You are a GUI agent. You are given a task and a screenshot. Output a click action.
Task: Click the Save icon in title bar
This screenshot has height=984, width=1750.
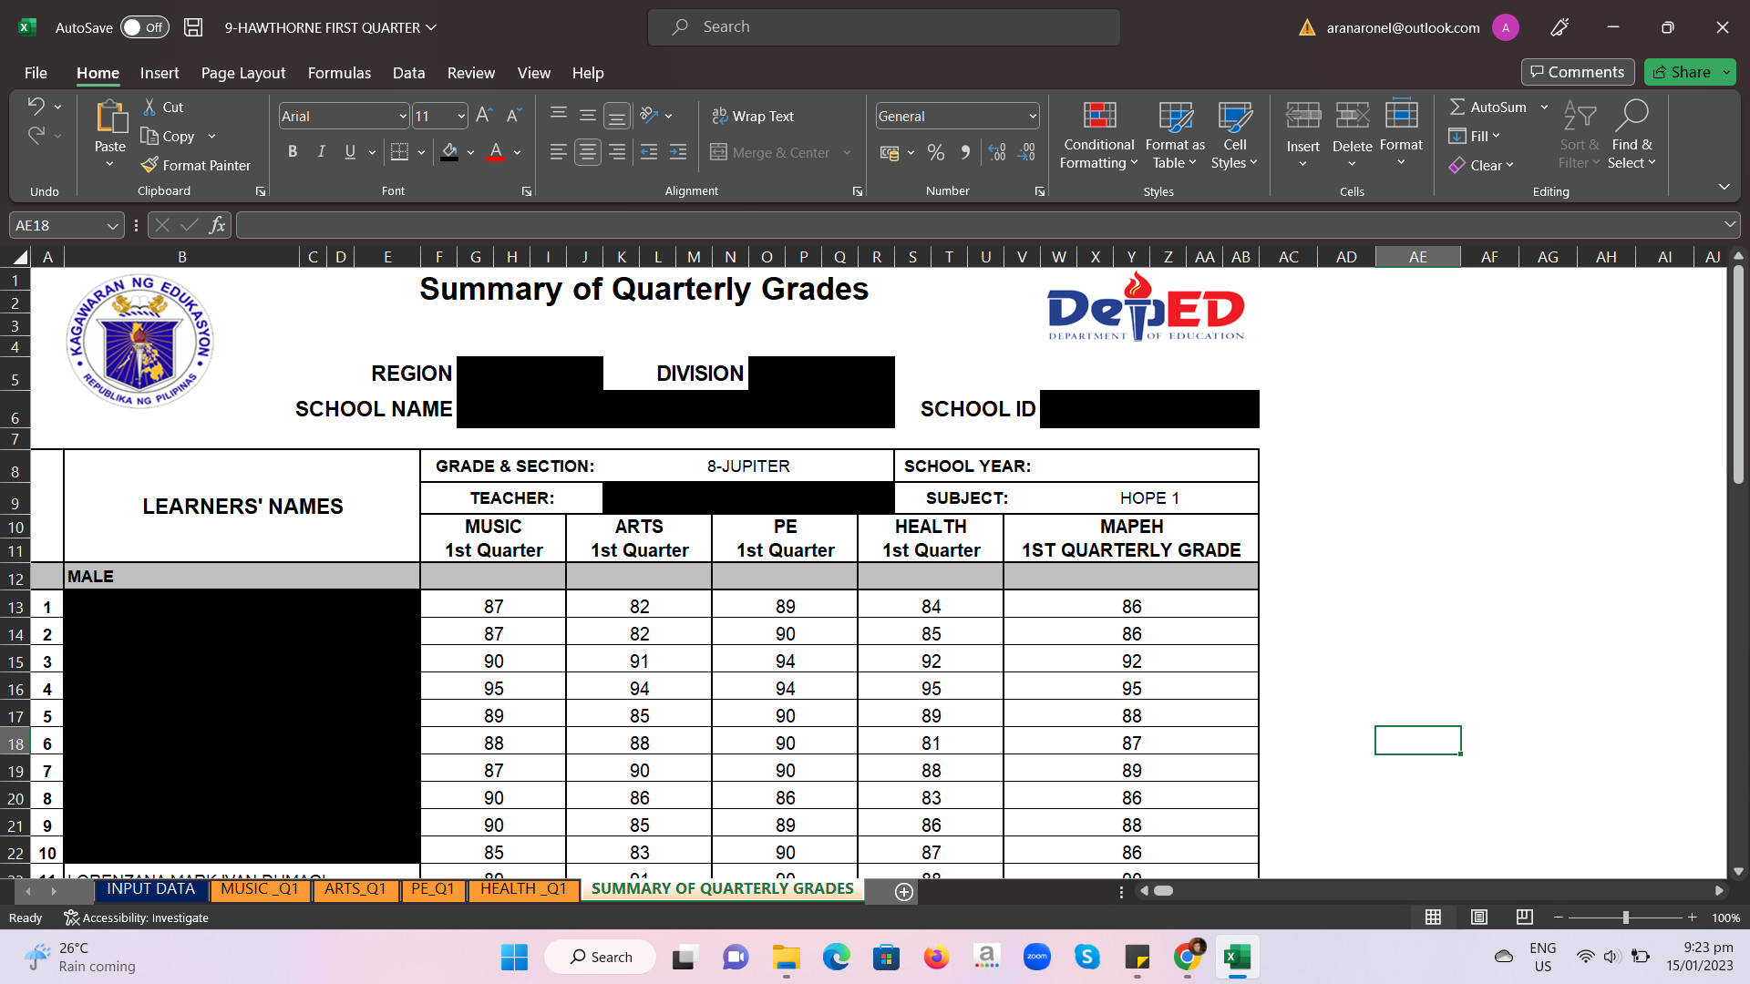(x=193, y=27)
